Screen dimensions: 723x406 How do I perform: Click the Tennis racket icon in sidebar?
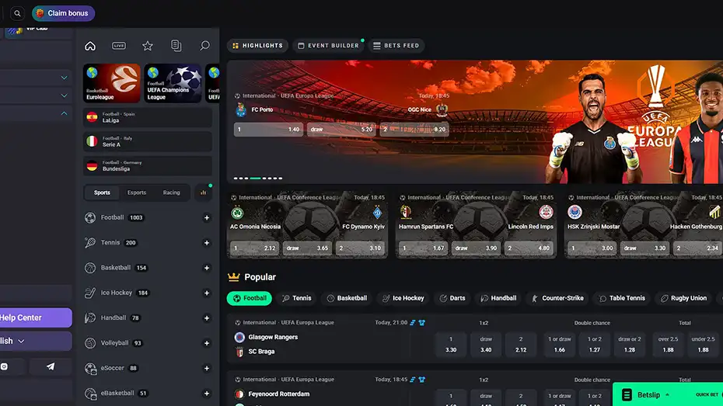90,242
